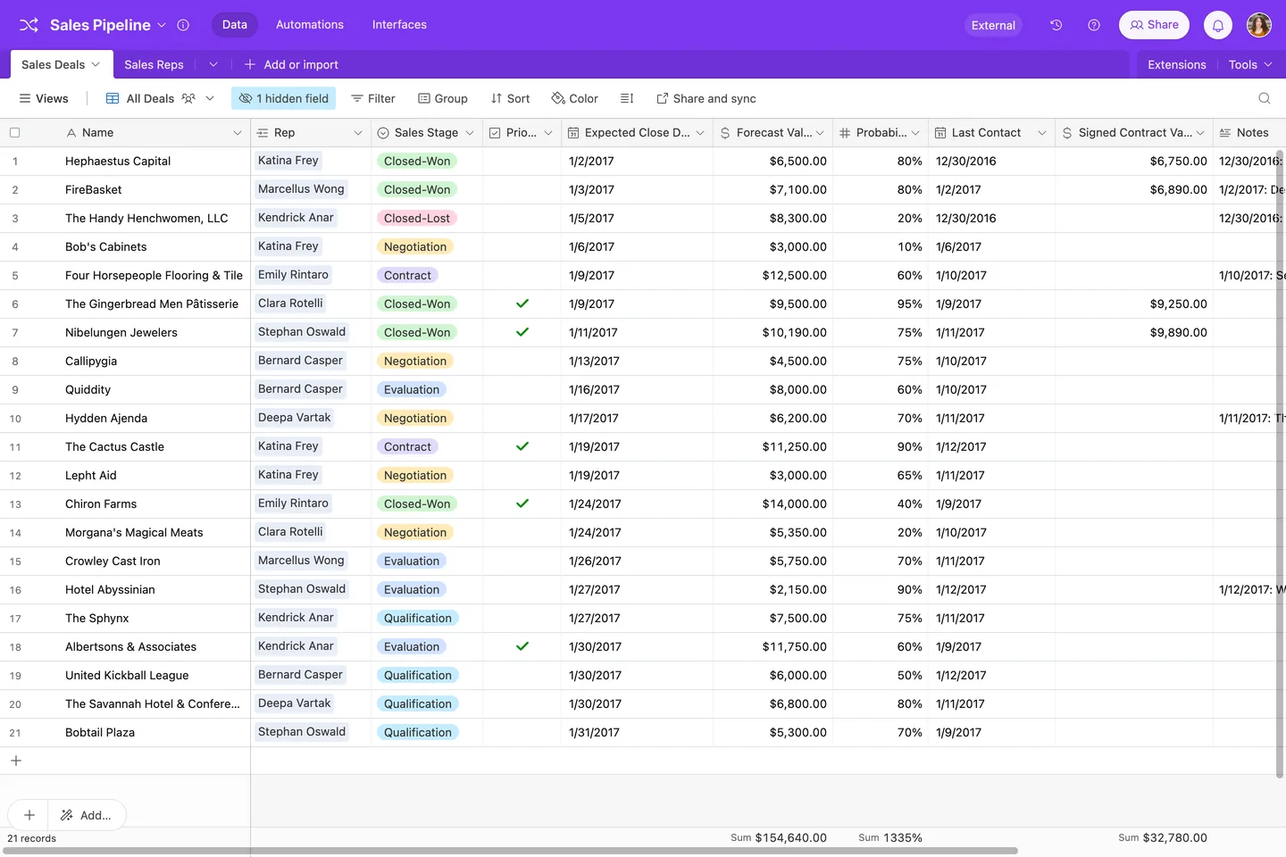Check priority for Hephaestus Capital
The height and width of the screenshot is (857, 1286).
[x=522, y=161]
